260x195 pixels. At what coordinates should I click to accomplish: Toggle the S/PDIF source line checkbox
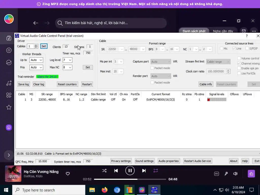pos(247,48)
